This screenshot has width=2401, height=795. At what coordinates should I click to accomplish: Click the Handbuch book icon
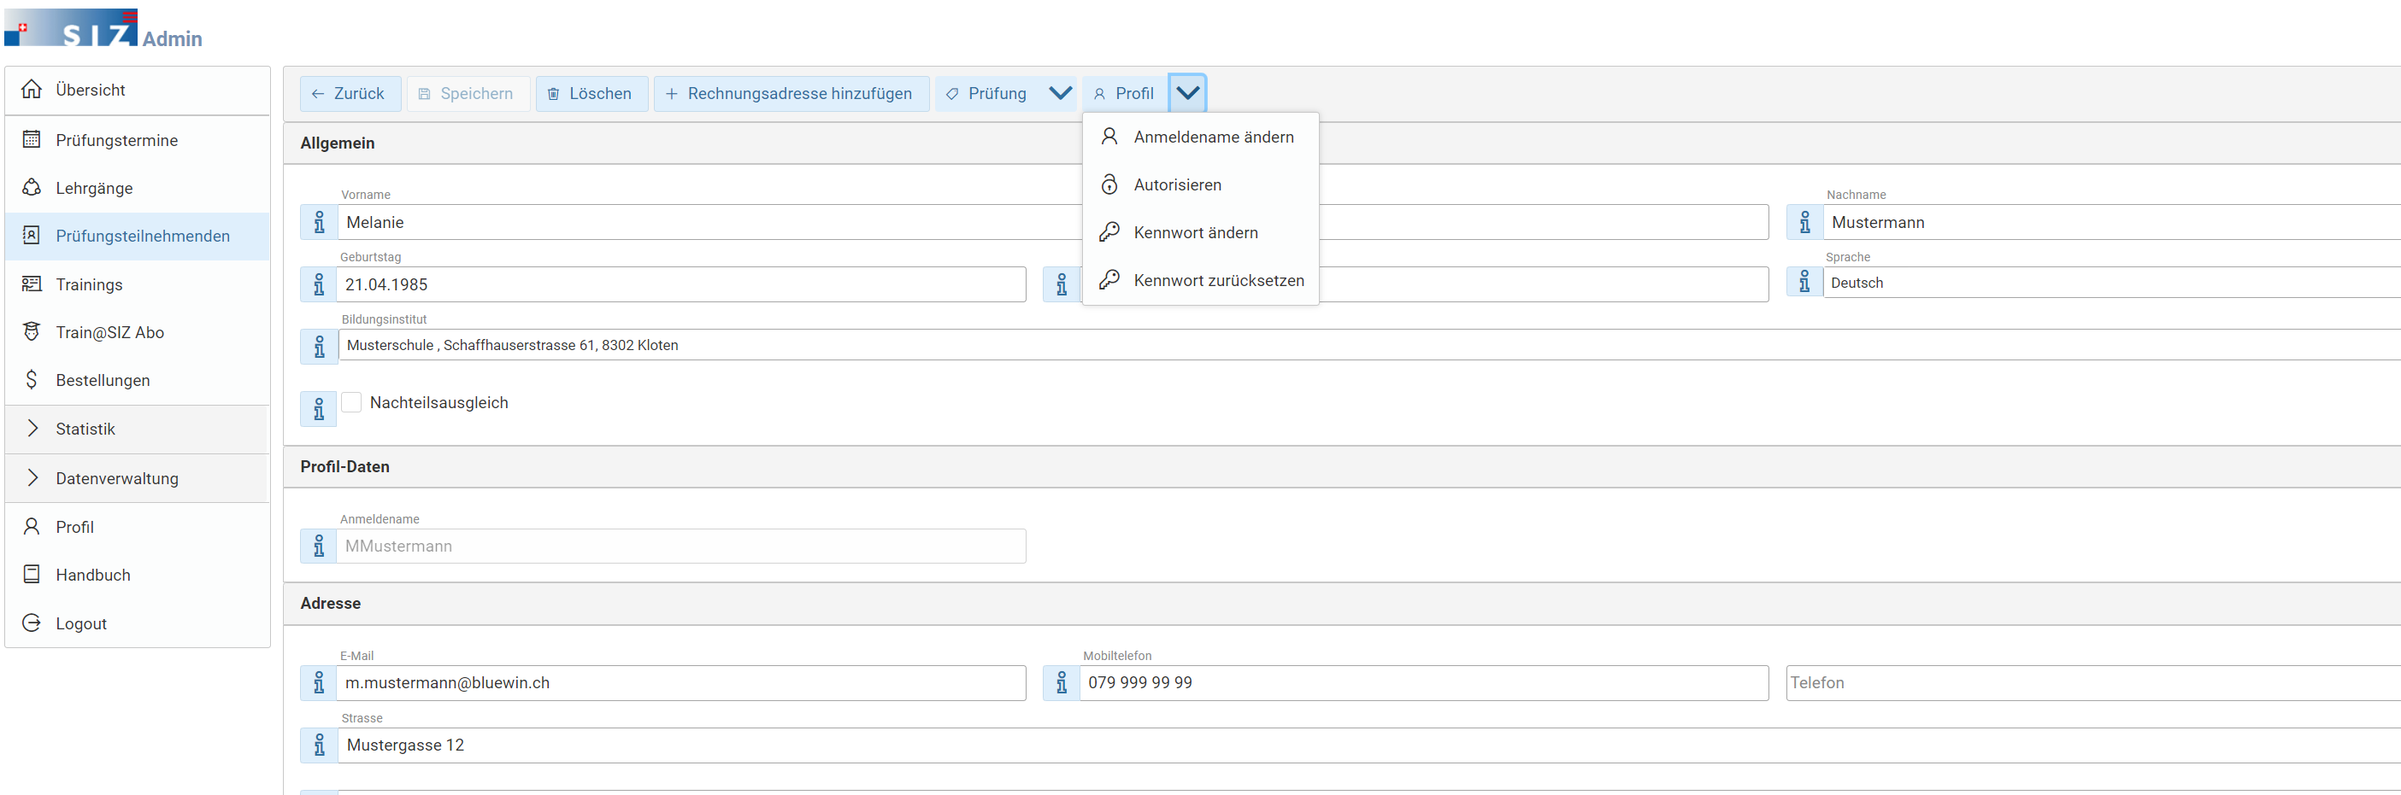pyautogui.click(x=32, y=575)
